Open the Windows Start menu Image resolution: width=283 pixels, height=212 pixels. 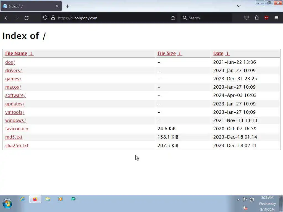pos(7,203)
